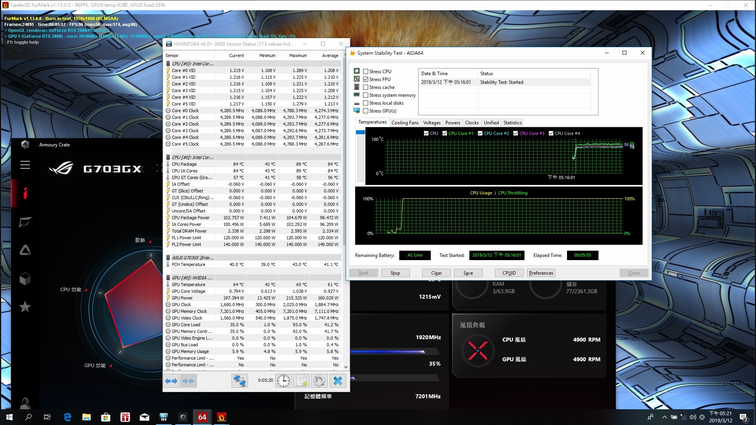Open Armoury Crate star favorites icon
The image size is (756, 425).
click(x=25, y=307)
